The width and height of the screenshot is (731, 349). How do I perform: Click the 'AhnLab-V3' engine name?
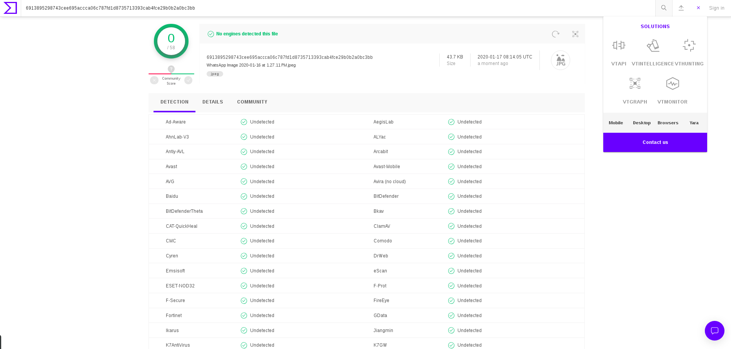coord(177,137)
